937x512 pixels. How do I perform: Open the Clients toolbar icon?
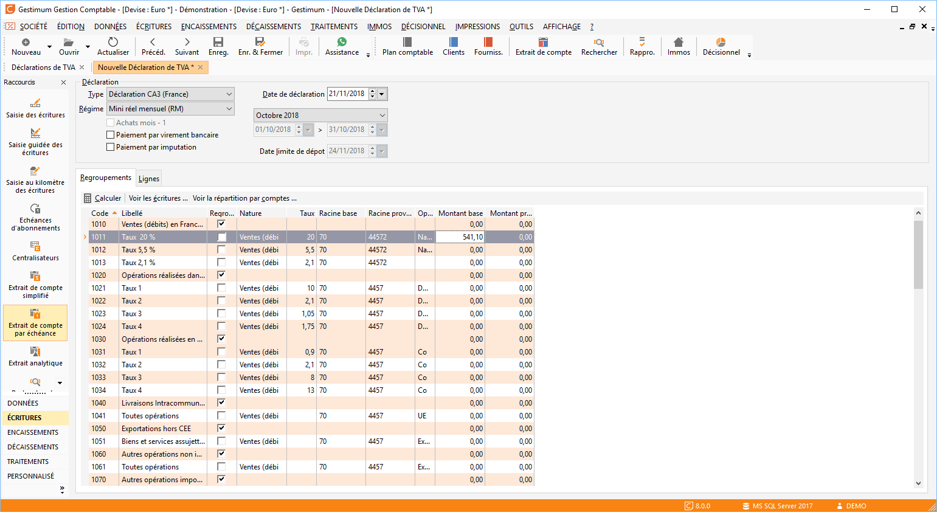453,43
